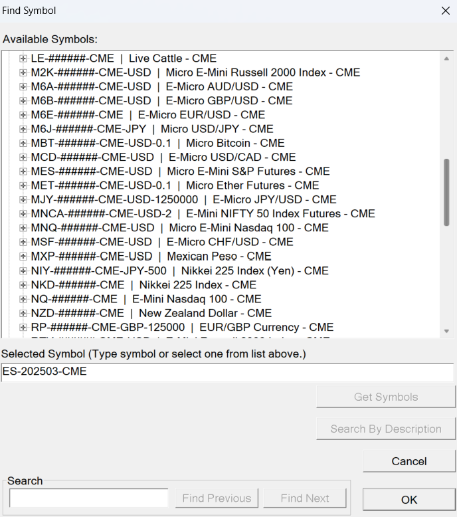Viewport: 457px width, 517px height.
Task: Expand the NQ E-Mini Nasdaq 100 node
Action: [23, 300]
